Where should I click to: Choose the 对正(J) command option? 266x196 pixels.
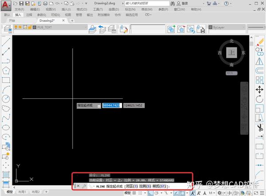[132, 186]
